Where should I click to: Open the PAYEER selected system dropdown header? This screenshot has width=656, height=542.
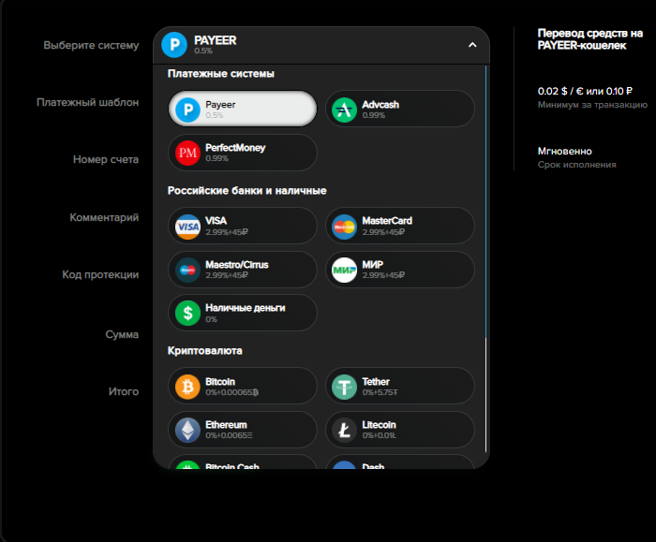[x=321, y=45]
